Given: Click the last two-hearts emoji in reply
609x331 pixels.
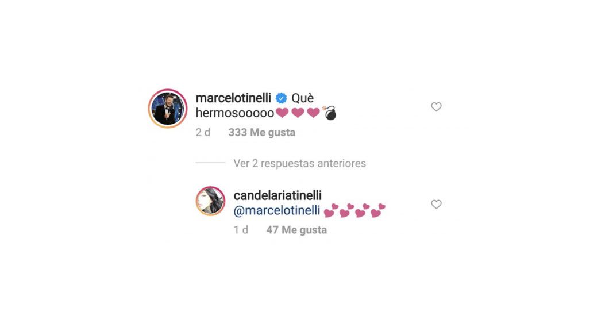Looking at the screenshot, I should pos(378,210).
